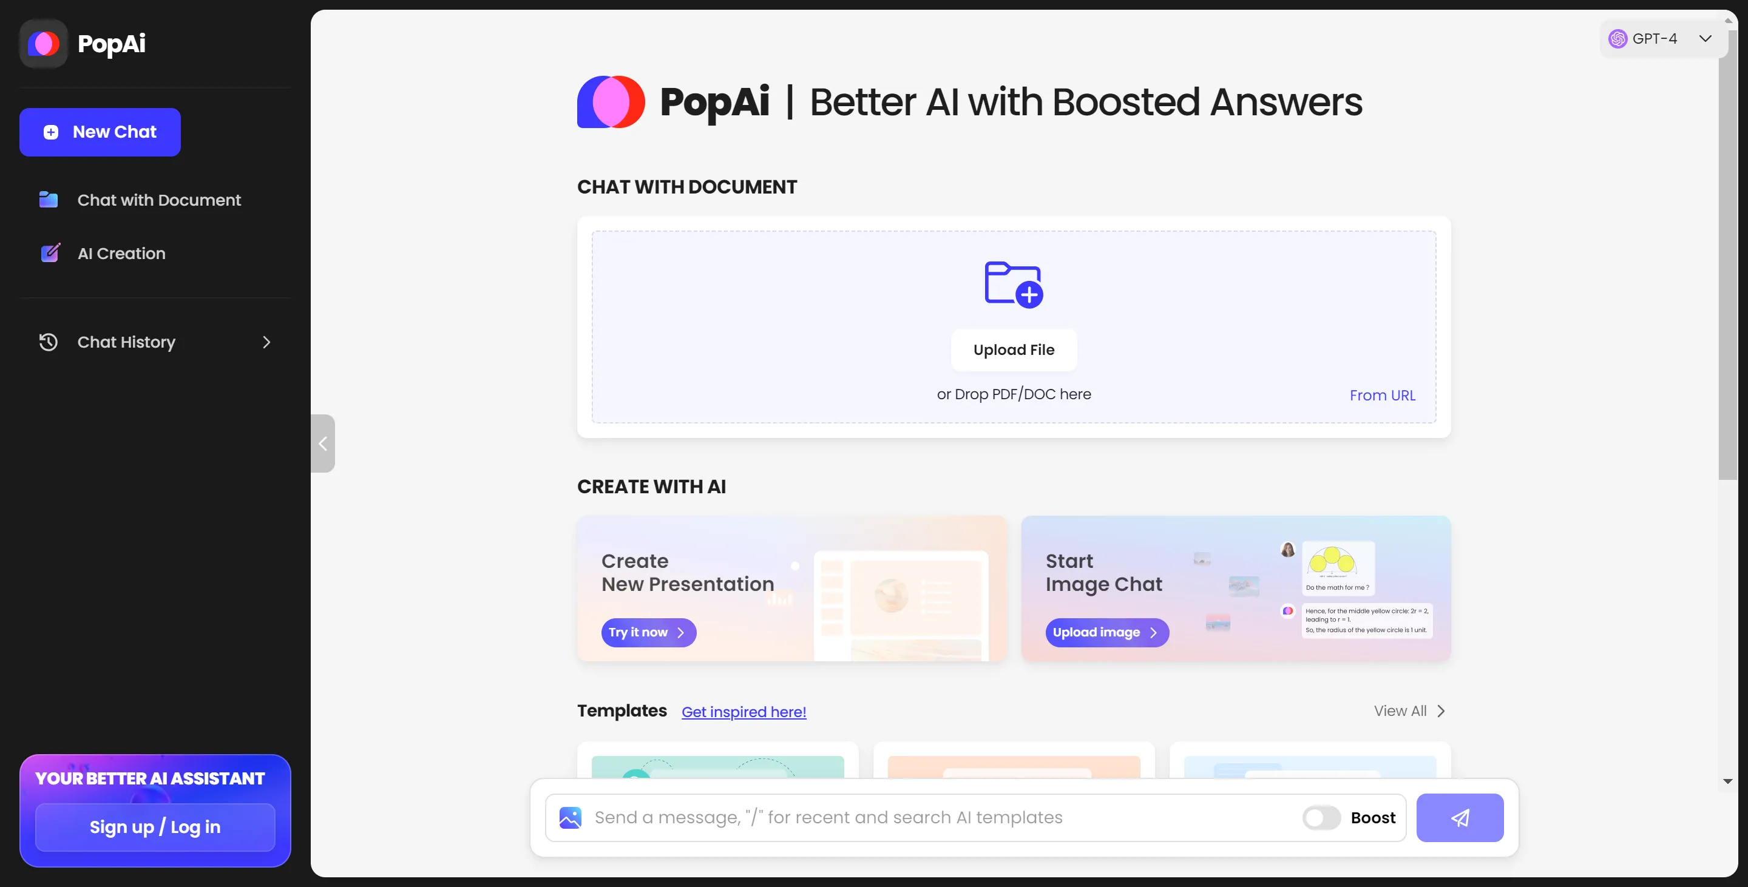The width and height of the screenshot is (1748, 887).
Task: Click the View All templates expander
Action: pos(1410,710)
